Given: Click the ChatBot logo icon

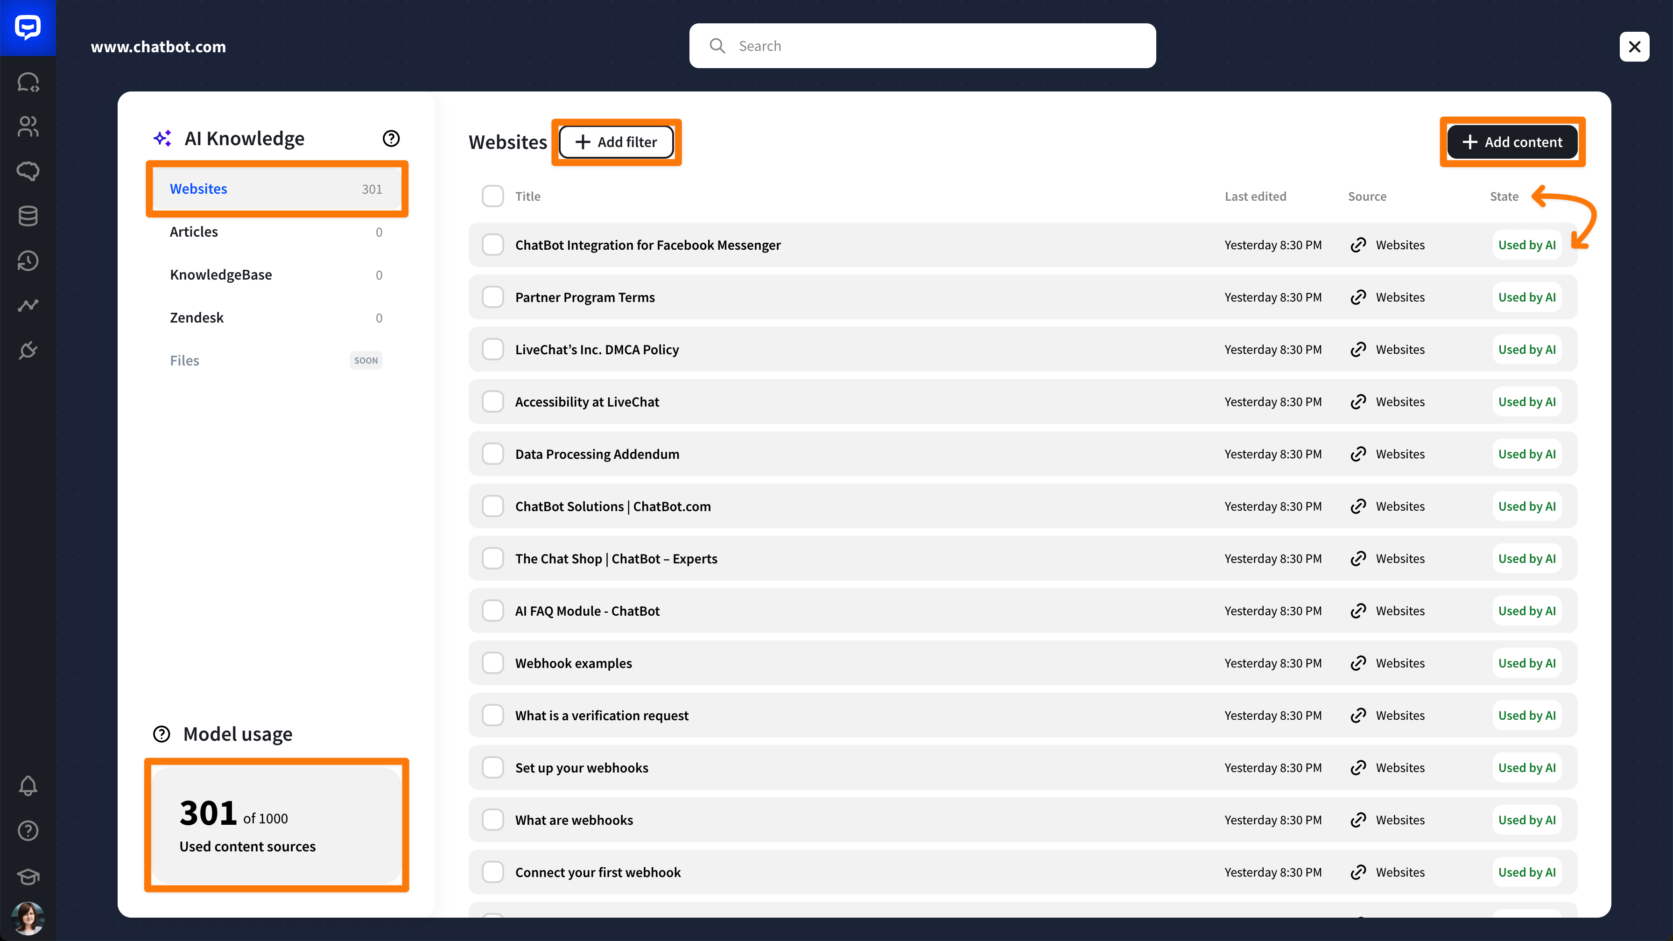Looking at the screenshot, I should click(x=28, y=27).
